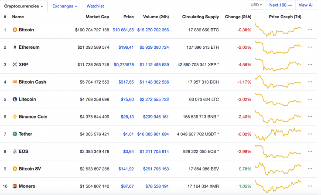Click Tether volume $16 085 961 694
This screenshot has height=195, width=321.
tap(153, 134)
